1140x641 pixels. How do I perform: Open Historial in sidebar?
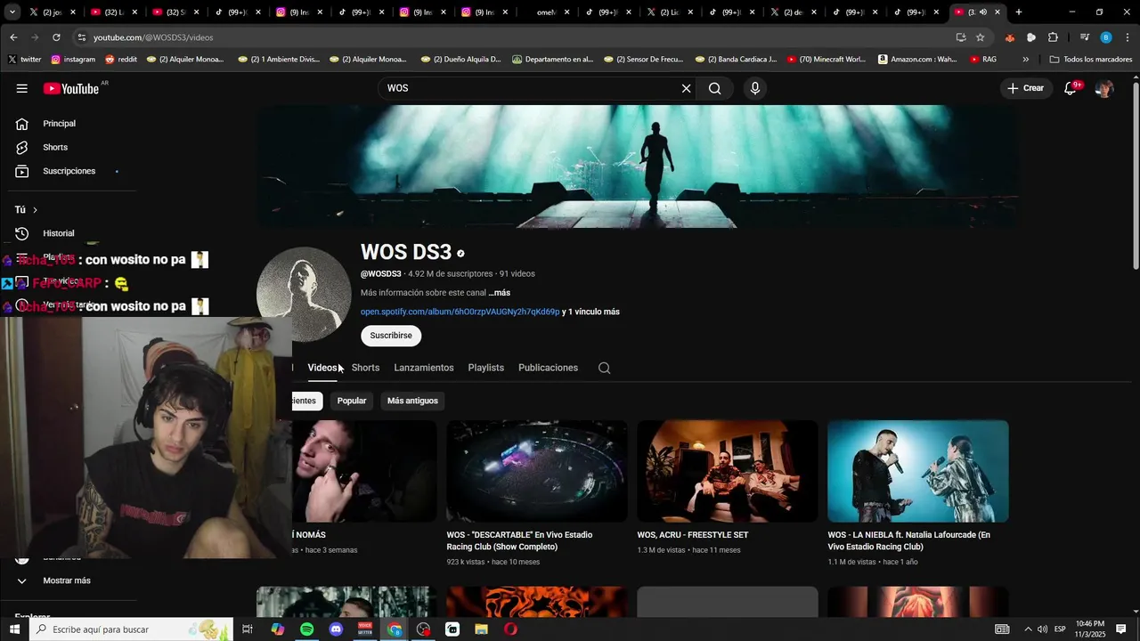coord(59,233)
